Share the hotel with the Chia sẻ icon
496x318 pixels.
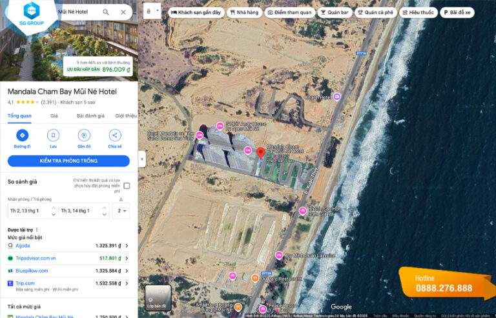115,135
